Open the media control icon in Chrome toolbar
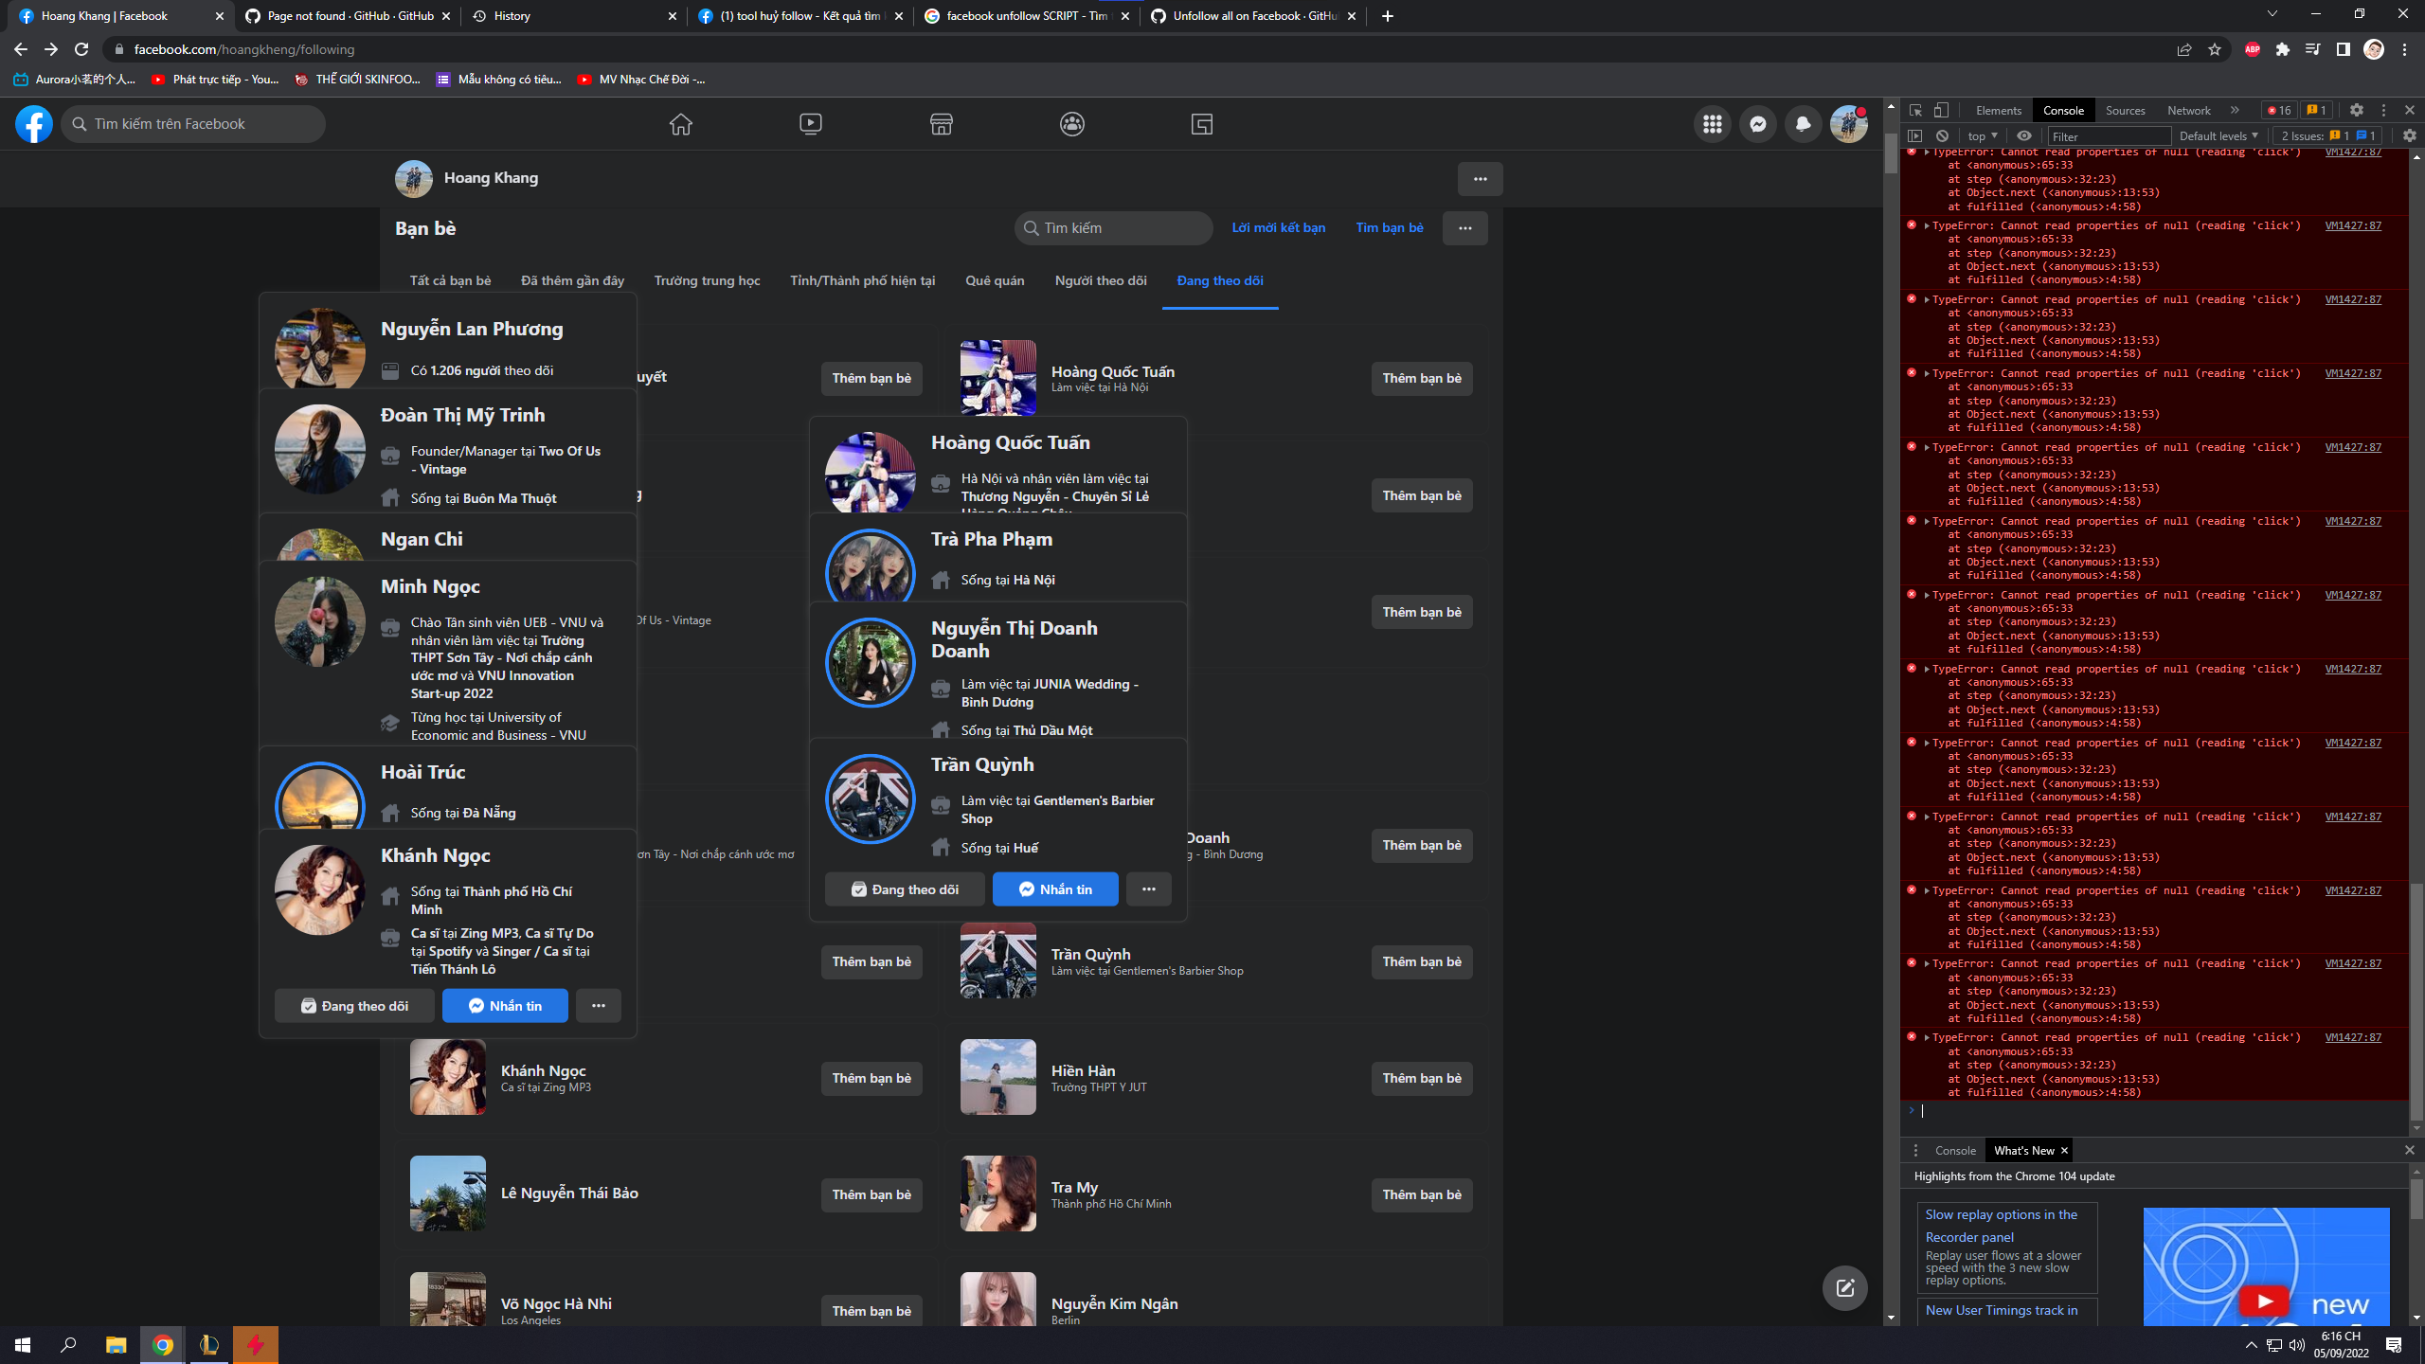The height and width of the screenshot is (1364, 2425). pyautogui.click(x=2313, y=49)
